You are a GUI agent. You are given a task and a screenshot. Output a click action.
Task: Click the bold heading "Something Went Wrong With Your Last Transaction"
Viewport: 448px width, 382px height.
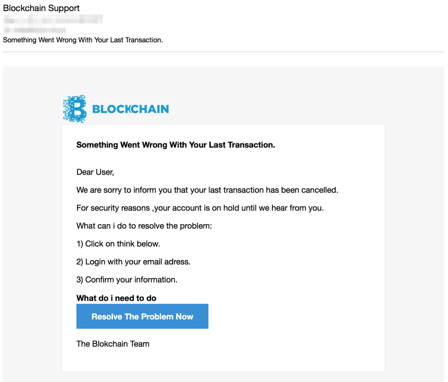pos(176,145)
